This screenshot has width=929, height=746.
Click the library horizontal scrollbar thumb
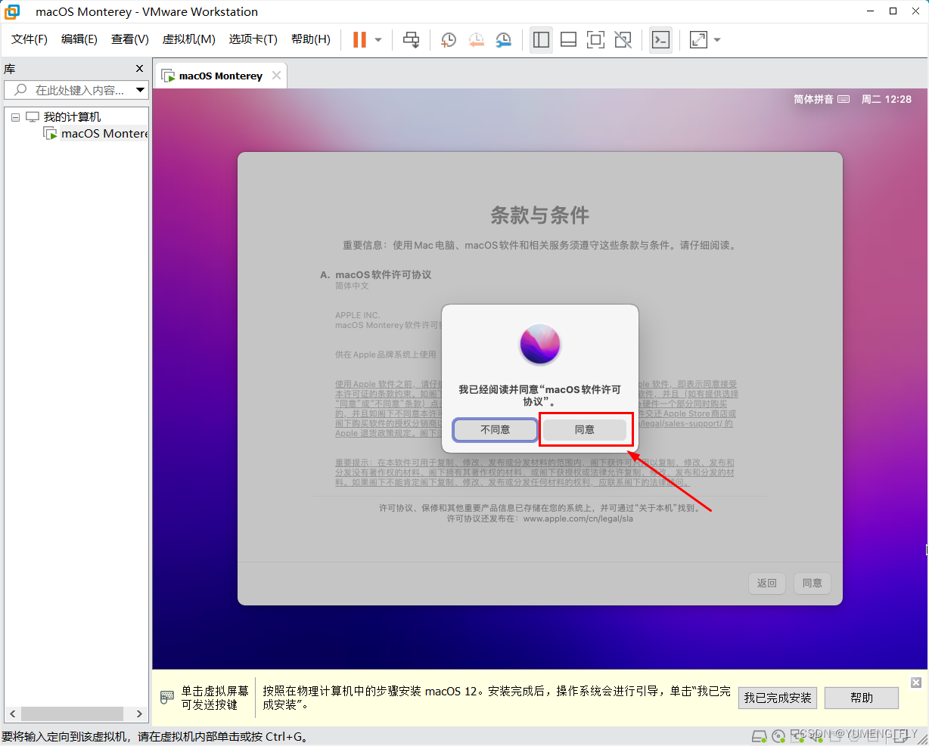point(72,713)
